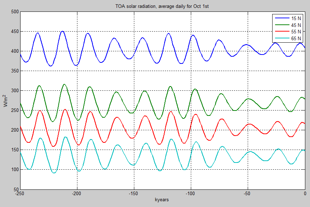
Task: Click the plot title about TOA solar radiation
Action: point(163,6)
